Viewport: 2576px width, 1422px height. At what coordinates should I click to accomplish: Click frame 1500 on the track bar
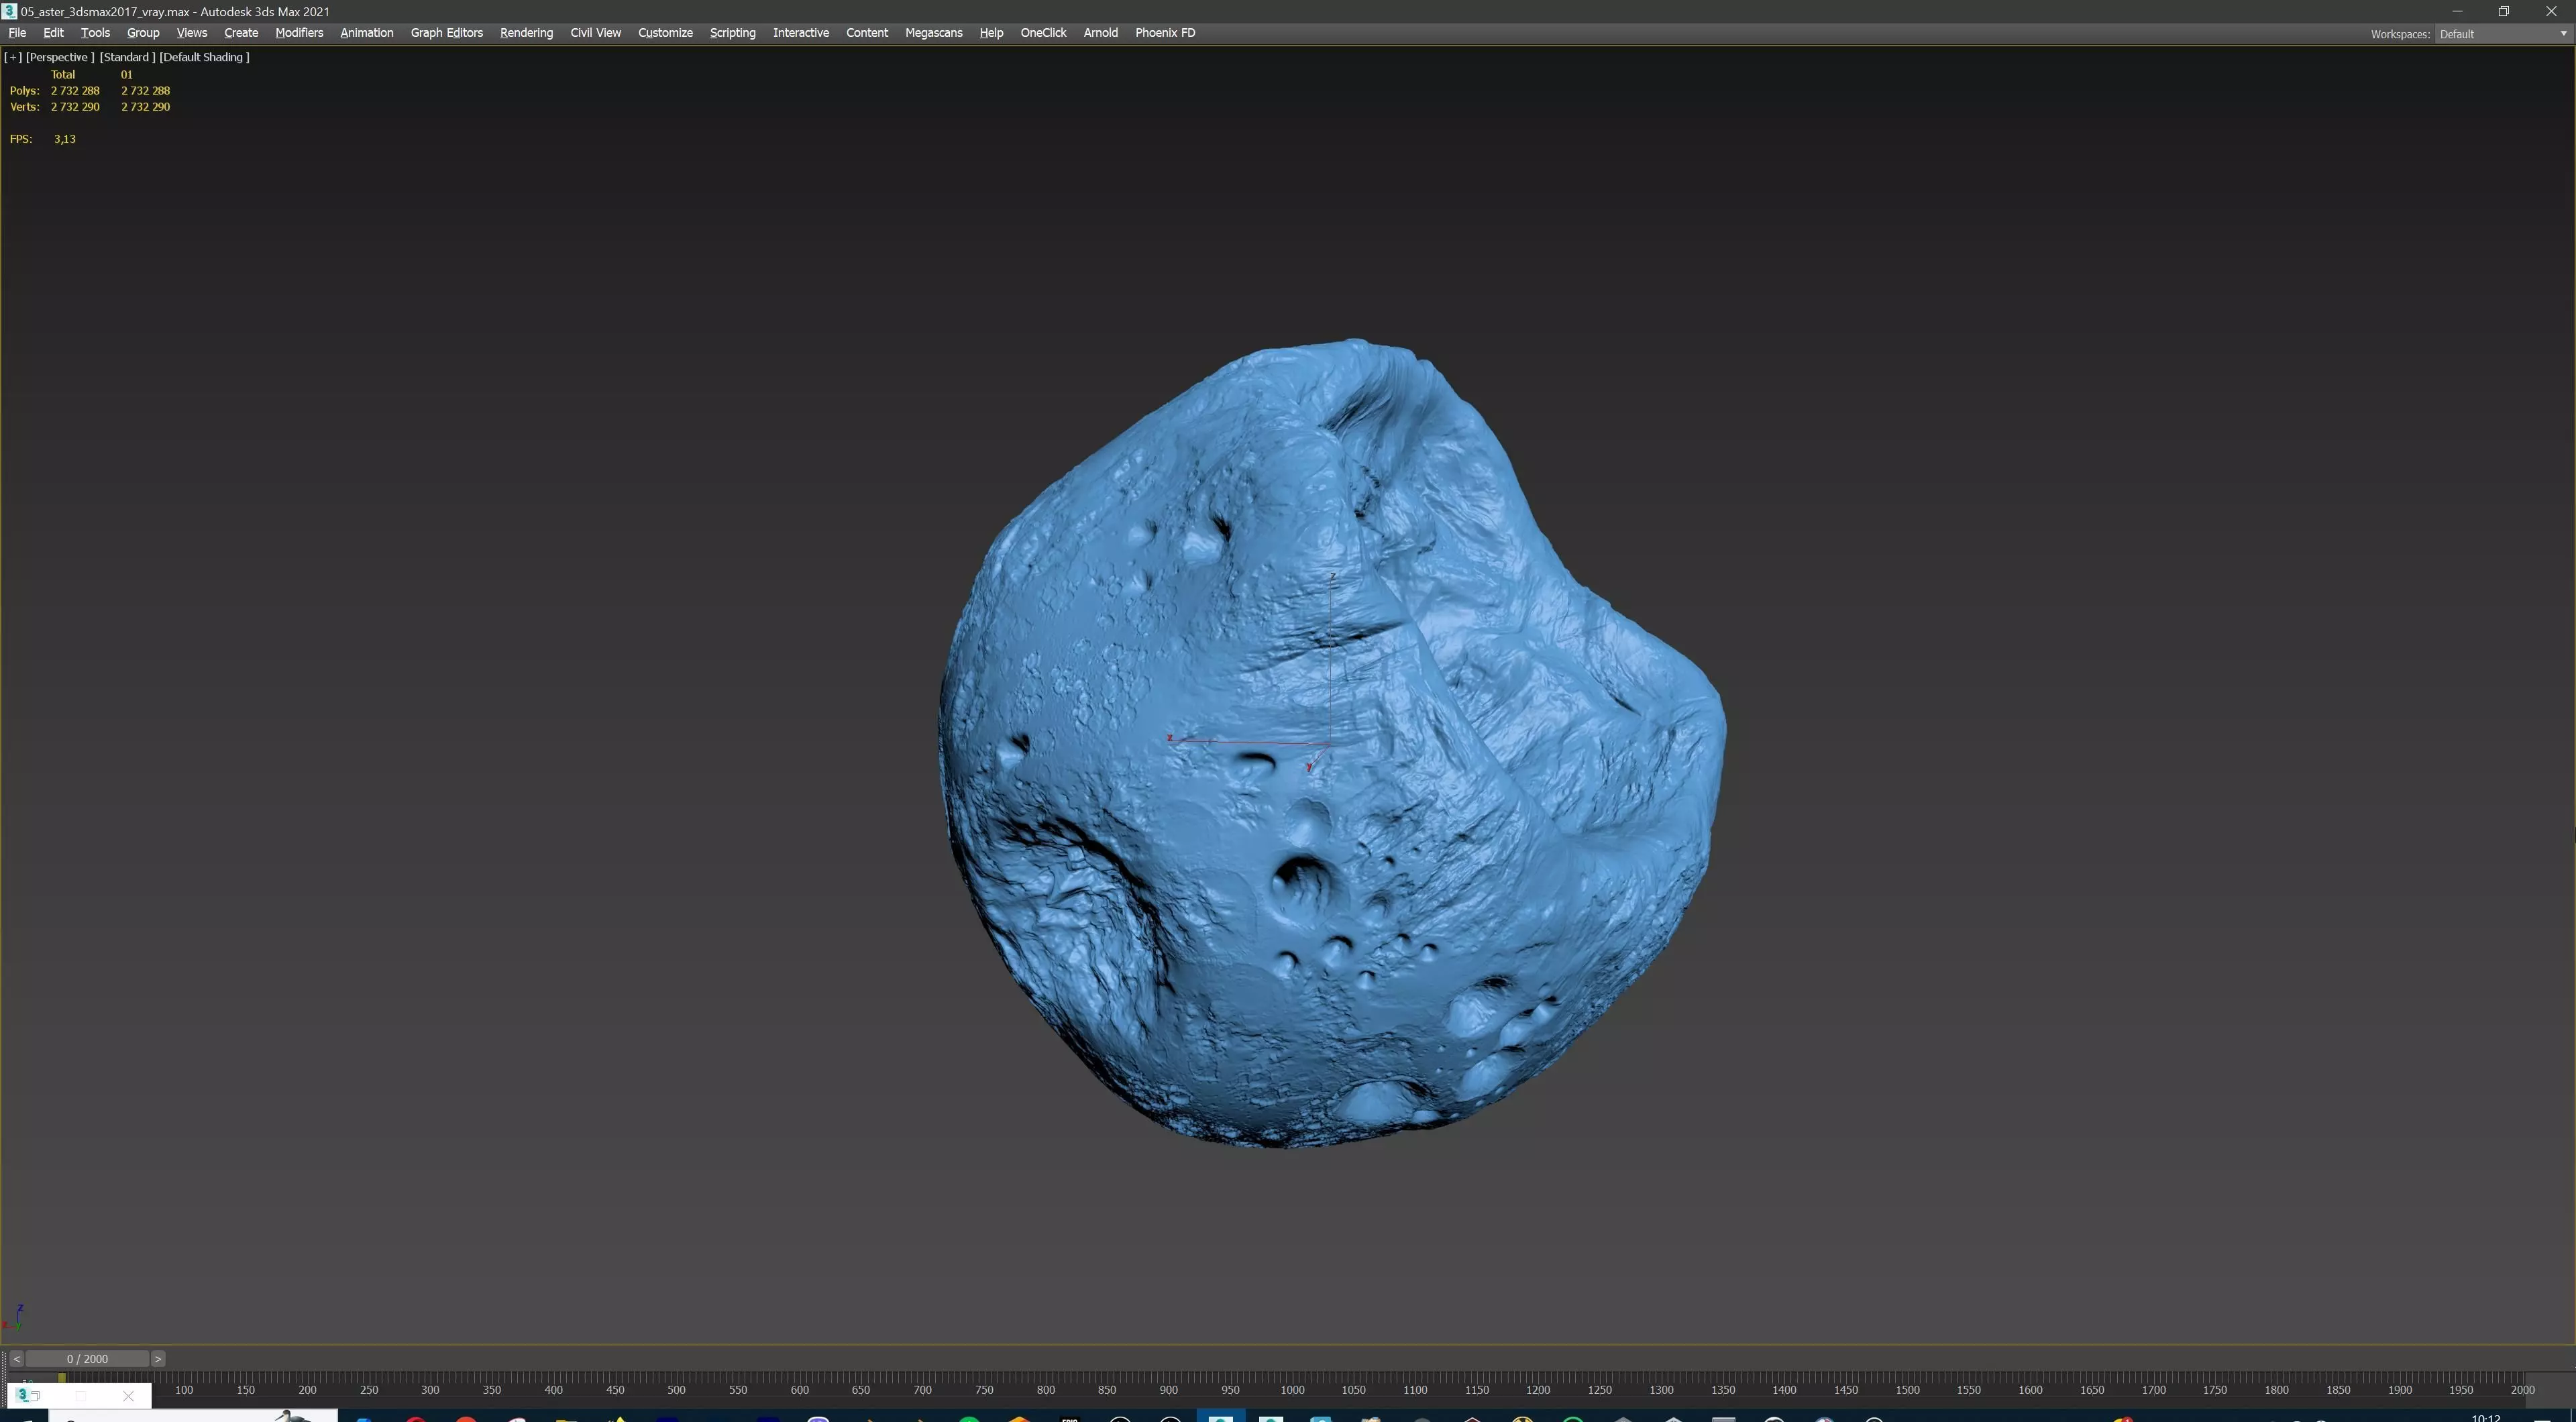(x=1907, y=1390)
